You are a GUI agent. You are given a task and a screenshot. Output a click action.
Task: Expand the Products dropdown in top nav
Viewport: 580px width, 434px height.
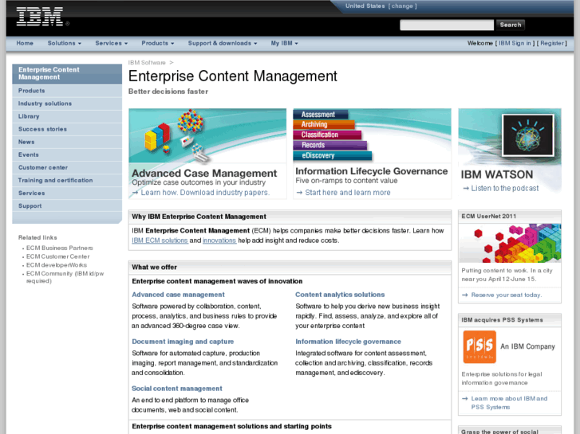tap(158, 43)
